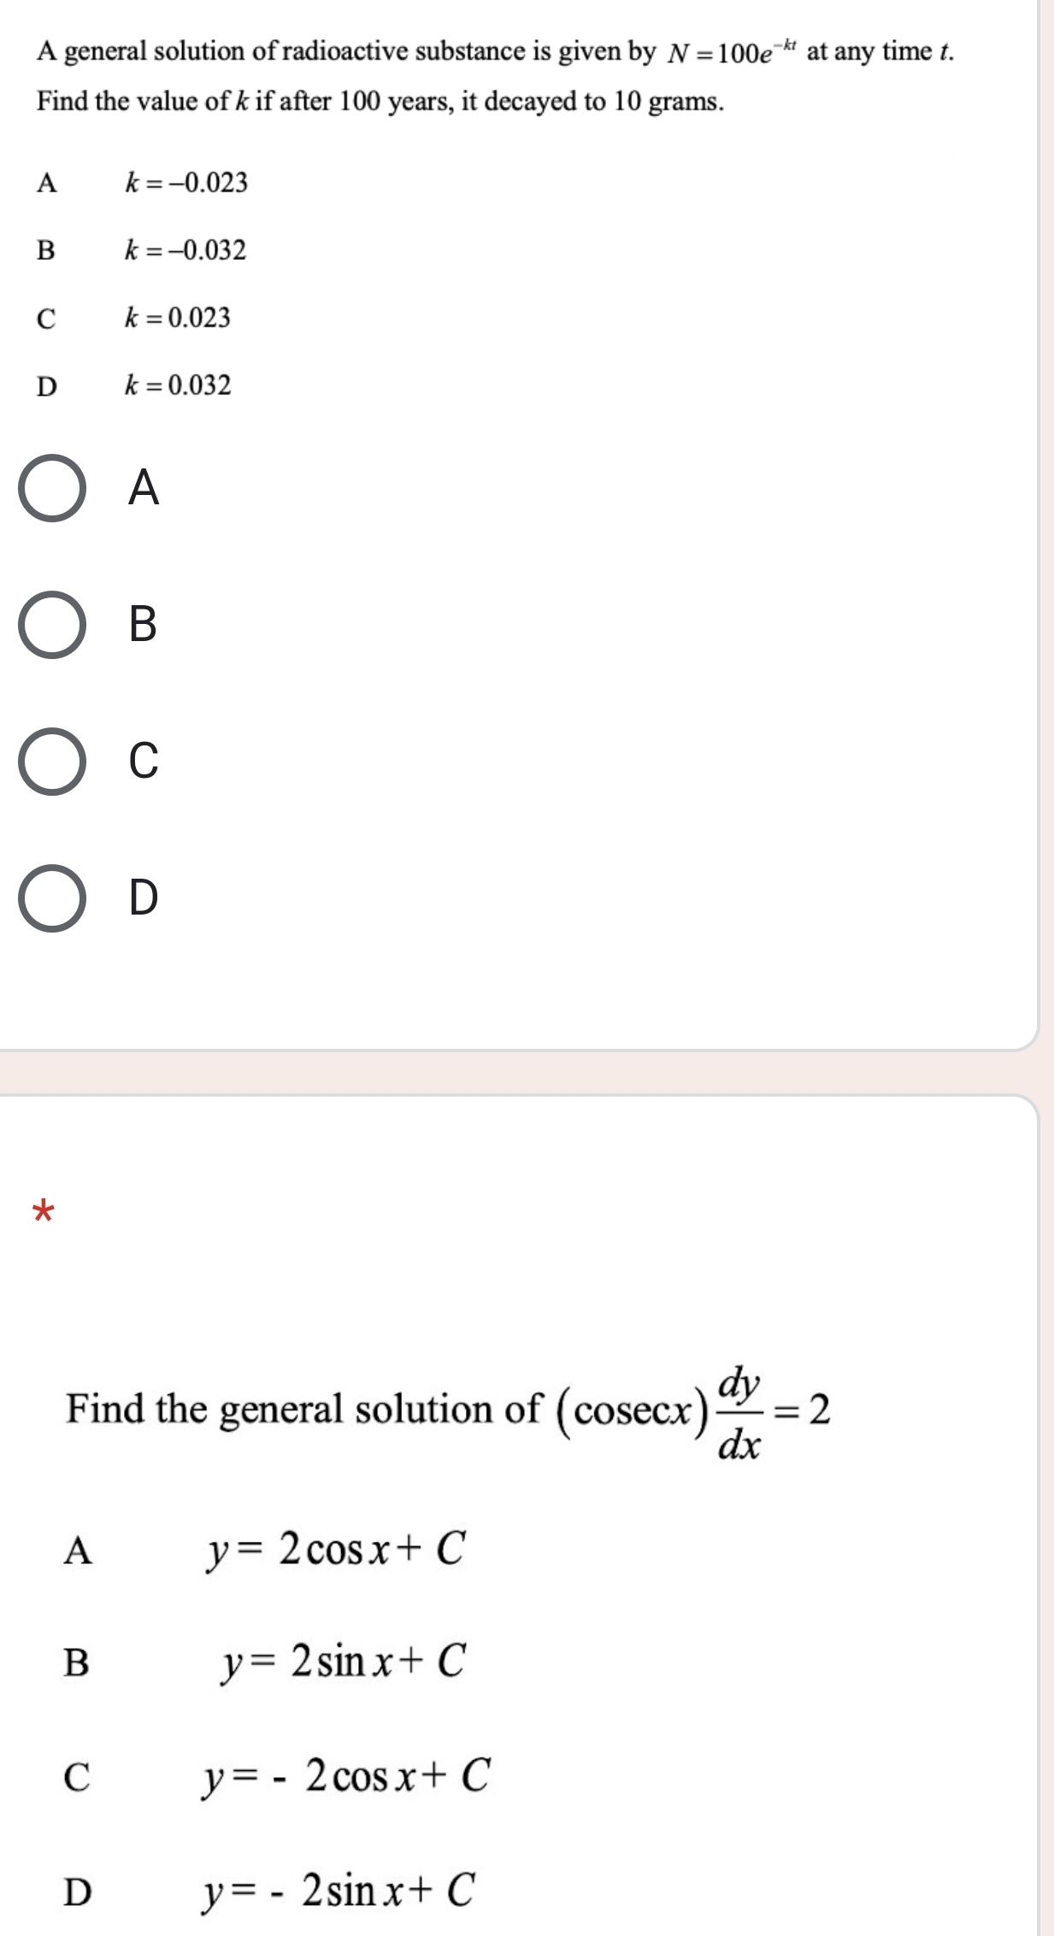Screen dimensions: 1054x1936
Task: Click the answer choice k = −0.032
Action: point(185,250)
